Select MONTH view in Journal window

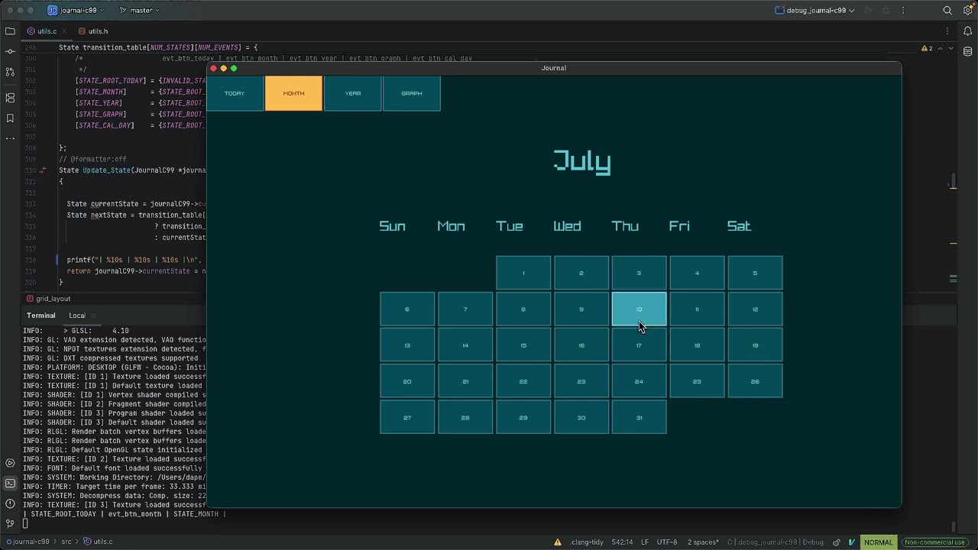pos(293,93)
